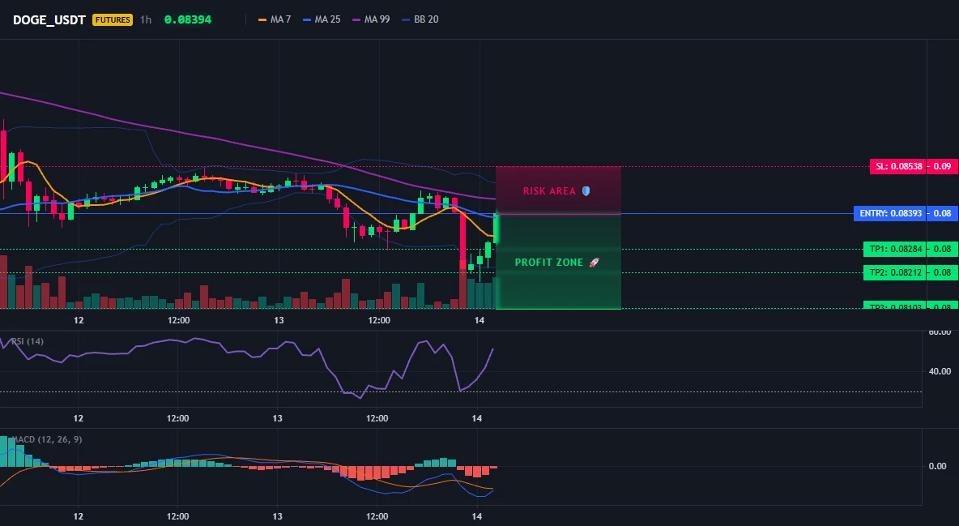The height and width of the screenshot is (526, 959).
Task: Select the 1h timeframe label
Action: [x=146, y=19]
